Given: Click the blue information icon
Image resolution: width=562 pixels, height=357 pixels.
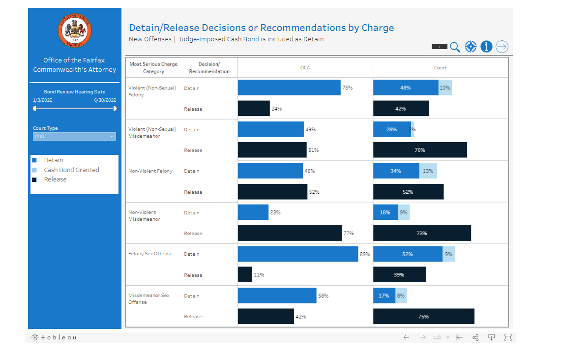Looking at the screenshot, I should click(x=486, y=47).
